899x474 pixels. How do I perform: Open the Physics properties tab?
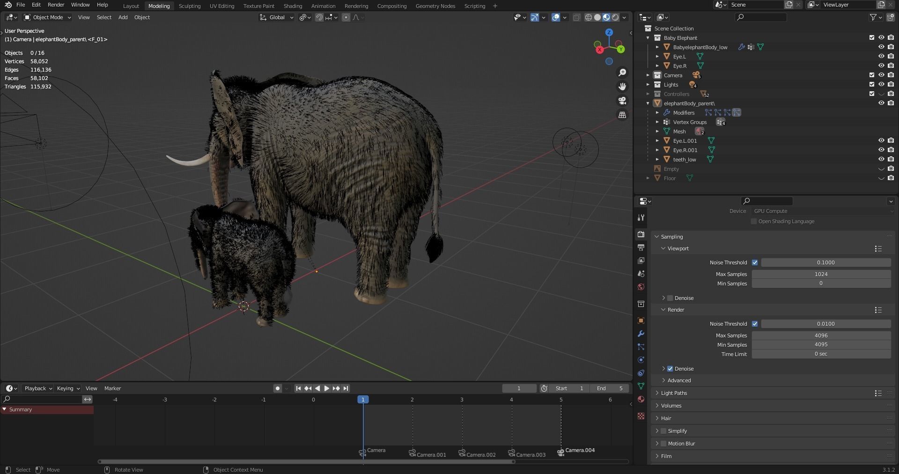pos(641,360)
